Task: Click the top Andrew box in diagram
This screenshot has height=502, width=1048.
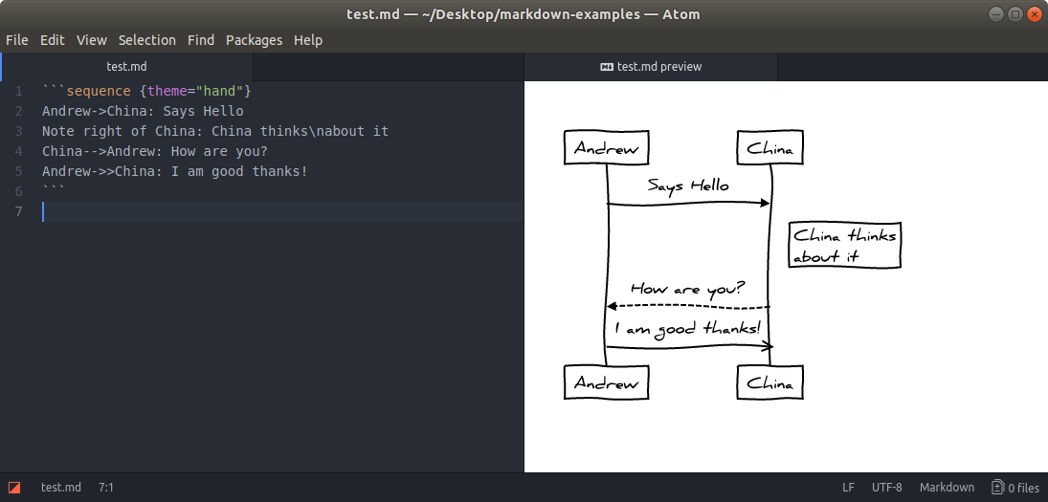Action: point(606,147)
